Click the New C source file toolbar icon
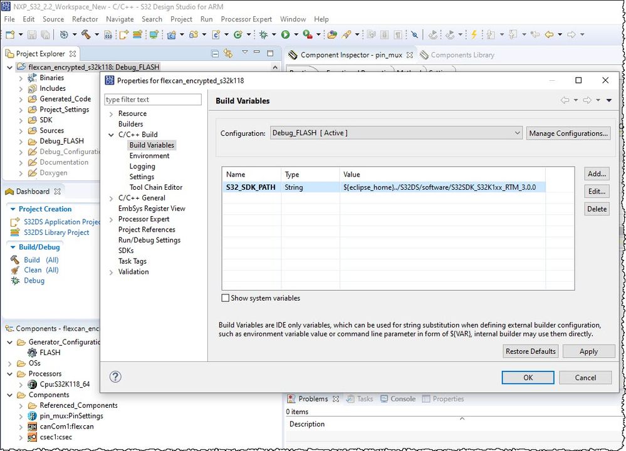Screen dimensions: 626x451 [216, 34]
